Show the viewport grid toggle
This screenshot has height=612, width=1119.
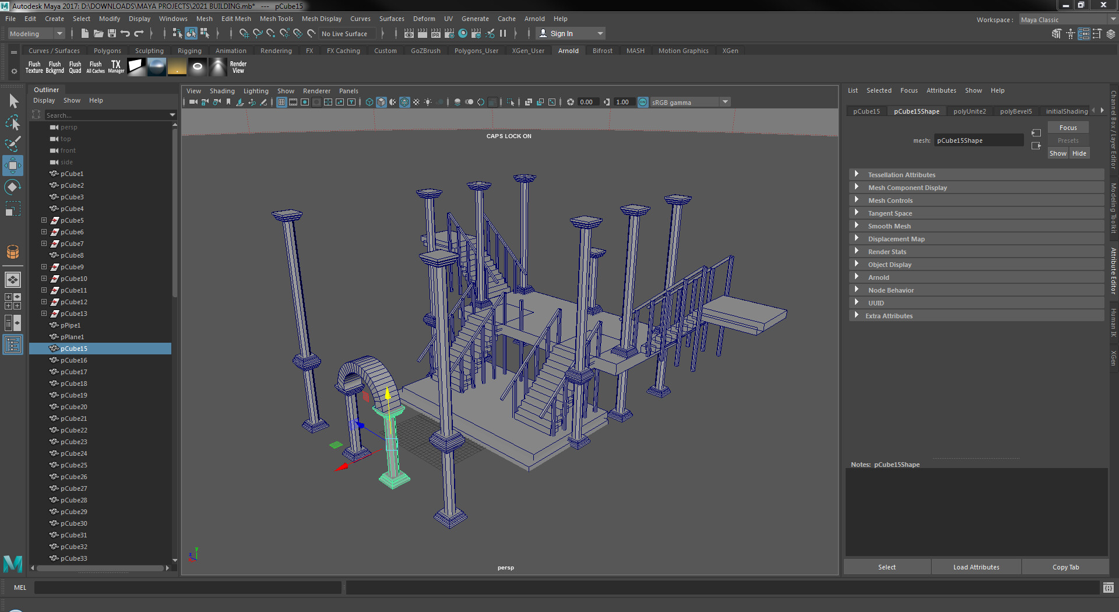tap(281, 102)
